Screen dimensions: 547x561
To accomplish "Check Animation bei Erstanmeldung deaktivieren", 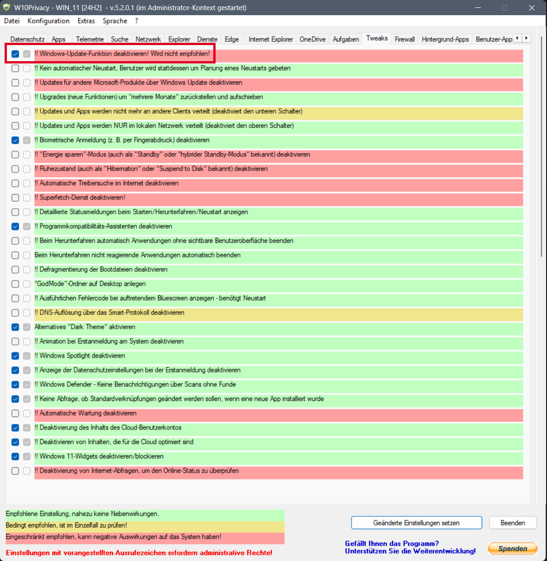I will coord(15,341).
